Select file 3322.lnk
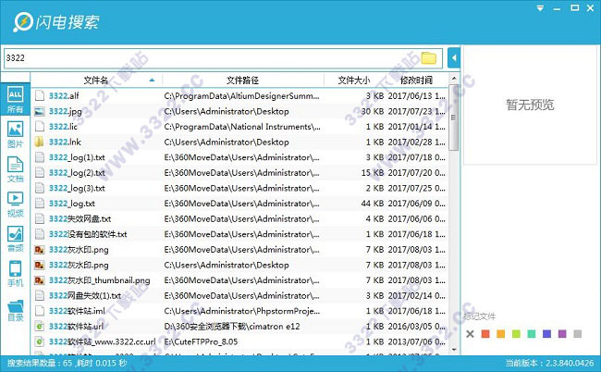The height and width of the screenshot is (372, 601). (x=65, y=142)
